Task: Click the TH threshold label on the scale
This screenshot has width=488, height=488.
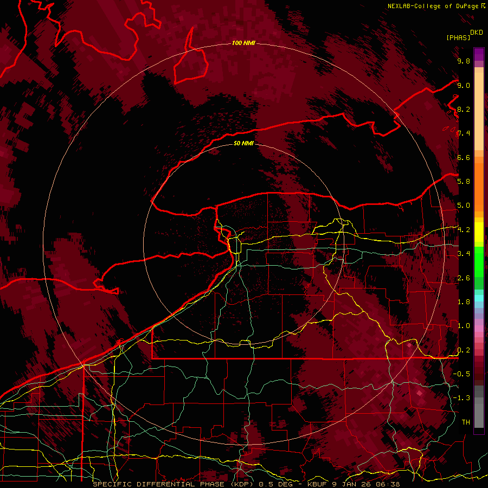Action: click(466, 422)
